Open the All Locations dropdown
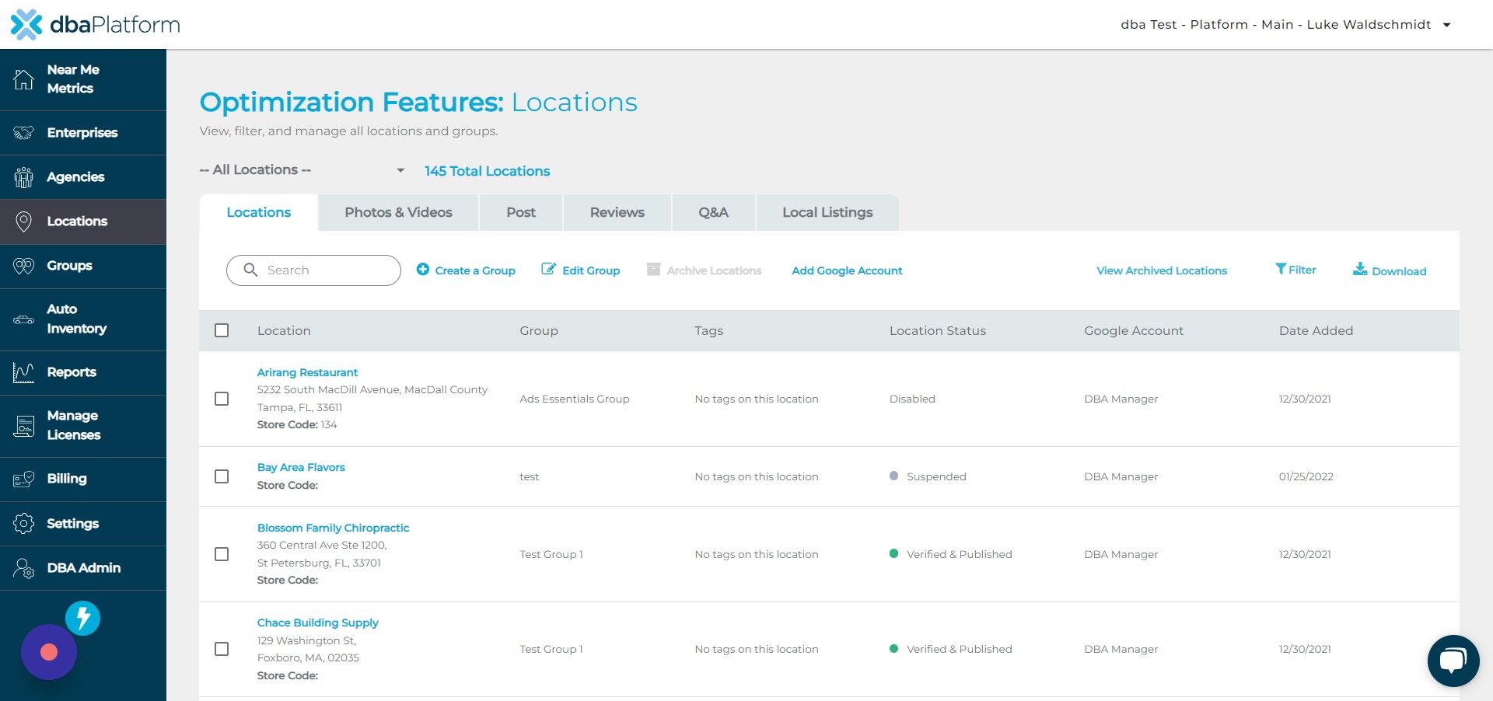1493x701 pixels. (303, 169)
